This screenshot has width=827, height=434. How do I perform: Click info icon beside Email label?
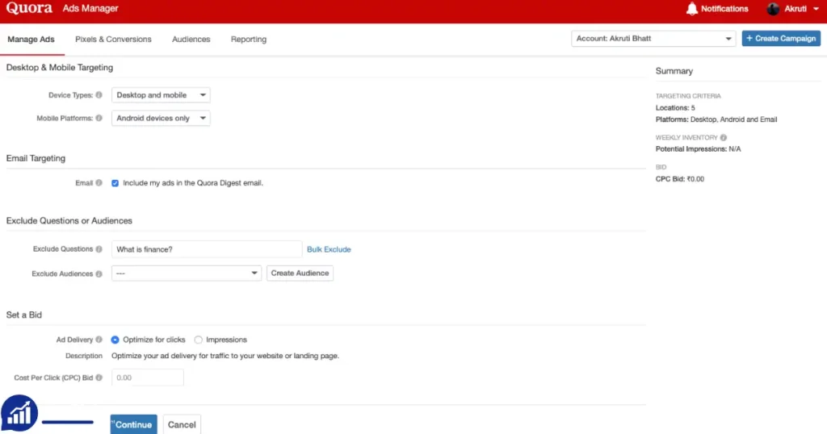[x=99, y=183]
